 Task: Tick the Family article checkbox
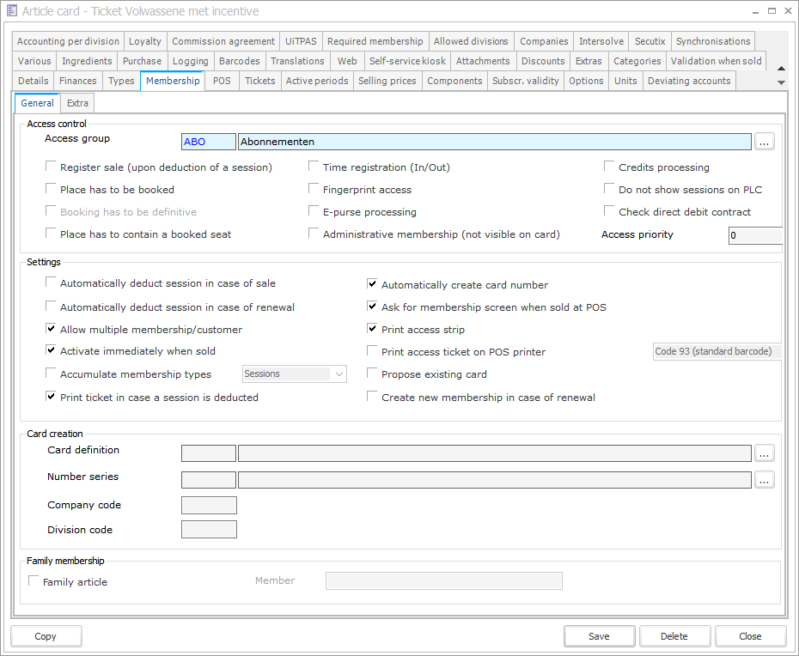pyautogui.click(x=34, y=581)
